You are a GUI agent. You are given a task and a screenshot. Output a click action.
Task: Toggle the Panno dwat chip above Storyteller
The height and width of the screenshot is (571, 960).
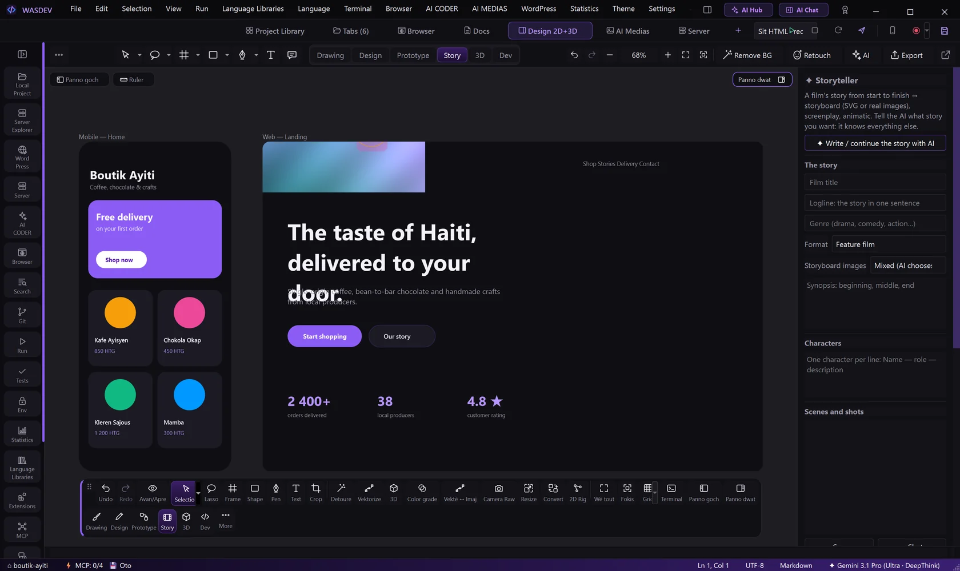(762, 79)
